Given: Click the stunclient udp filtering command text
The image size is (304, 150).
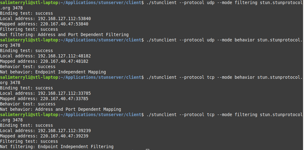Looking at the screenshot, I should [224, 3].
